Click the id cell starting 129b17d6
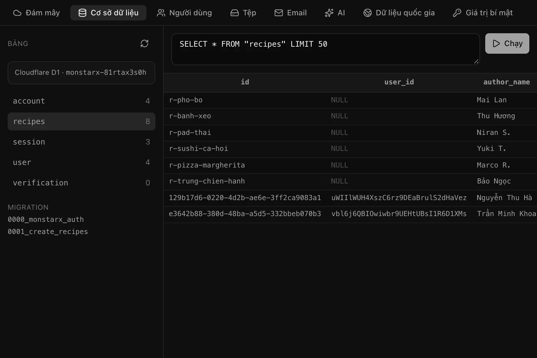This screenshot has width=537, height=358. pyautogui.click(x=245, y=198)
